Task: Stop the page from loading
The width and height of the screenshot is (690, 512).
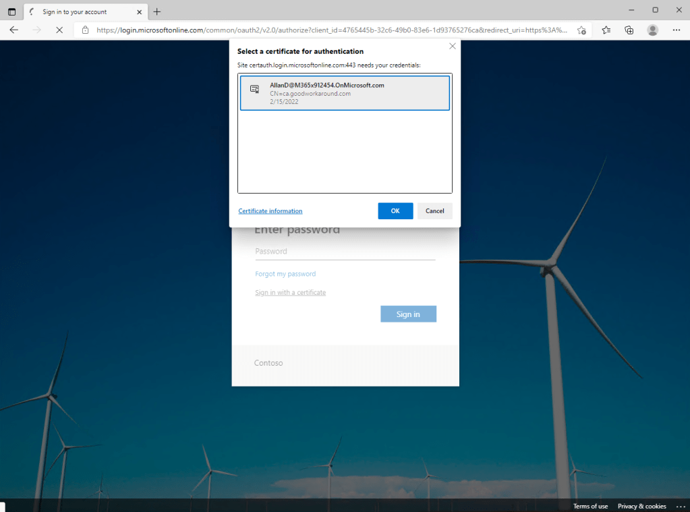Action: 59,30
